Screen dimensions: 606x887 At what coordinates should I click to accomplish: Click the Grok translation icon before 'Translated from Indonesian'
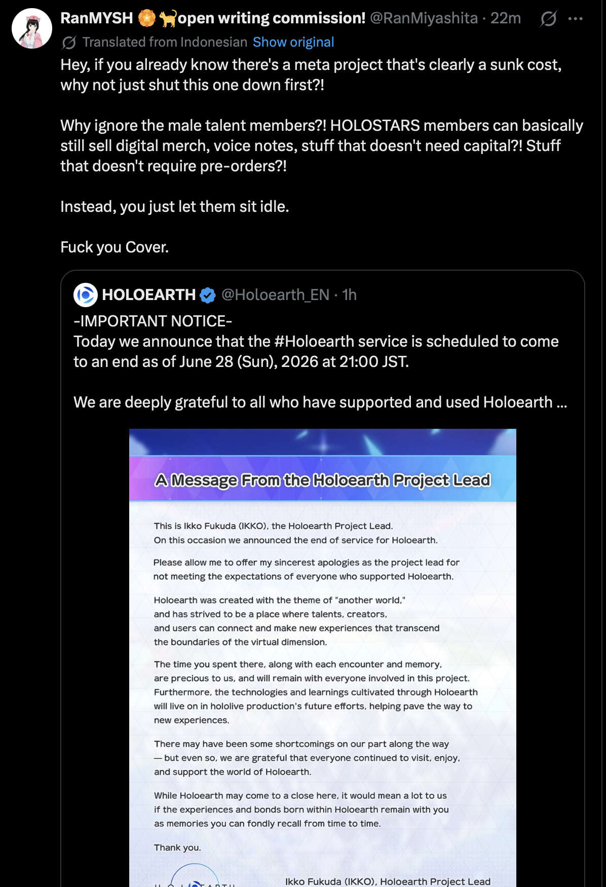click(69, 43)
